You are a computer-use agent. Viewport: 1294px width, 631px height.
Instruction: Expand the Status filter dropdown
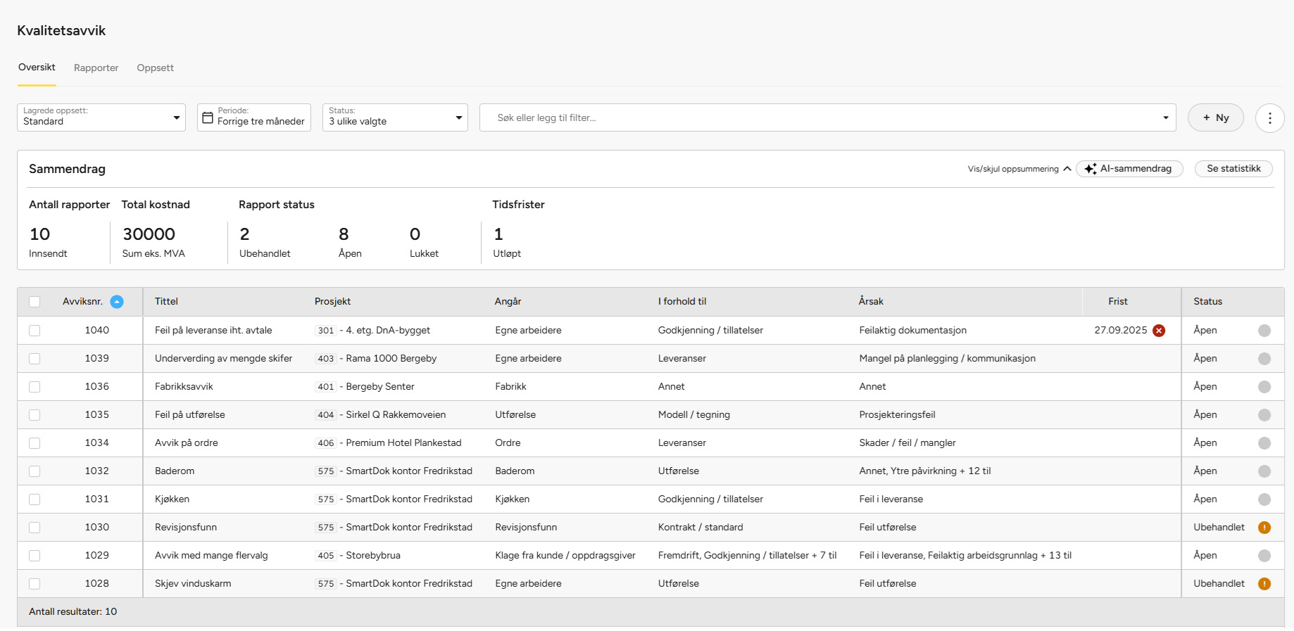tap(395, 117)
